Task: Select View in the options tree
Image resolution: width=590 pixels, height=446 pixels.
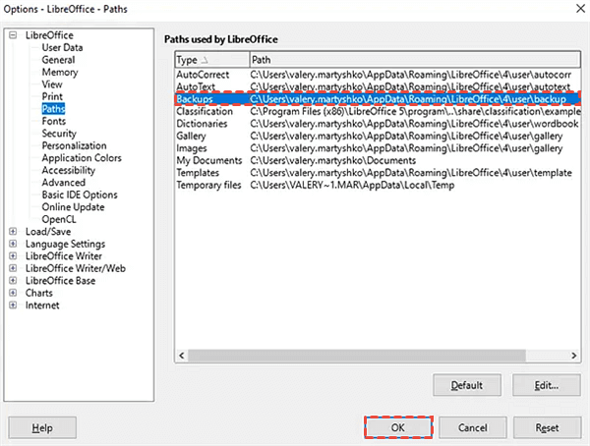Action: click(x=52, y=84)
